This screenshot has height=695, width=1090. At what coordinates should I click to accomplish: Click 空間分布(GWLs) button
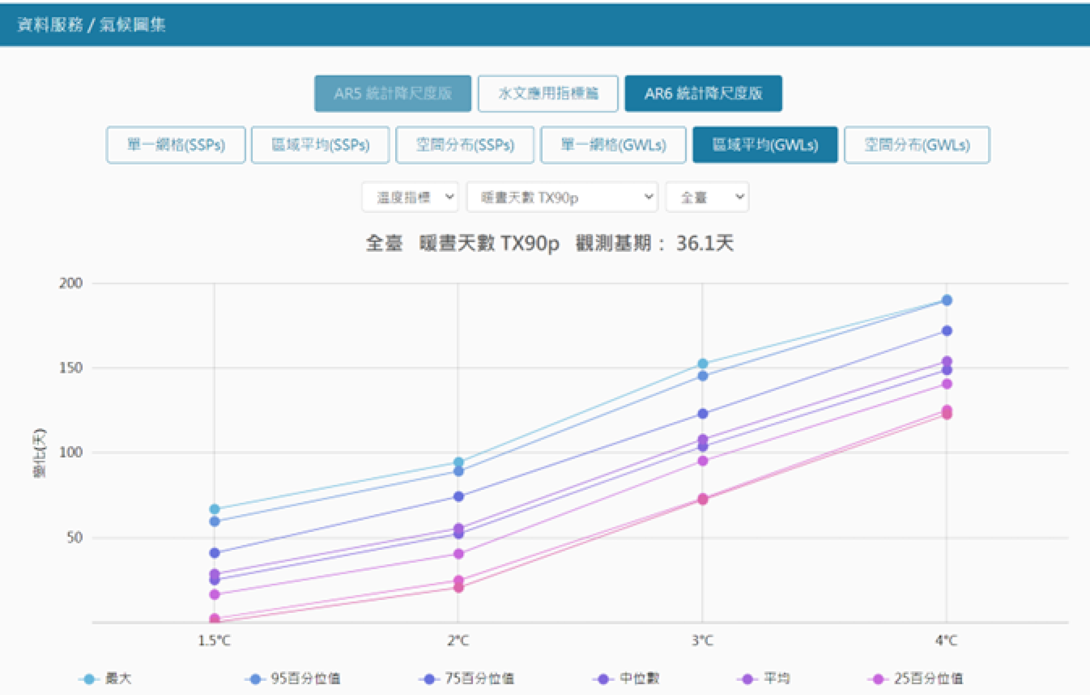click(x=917, y=145)
